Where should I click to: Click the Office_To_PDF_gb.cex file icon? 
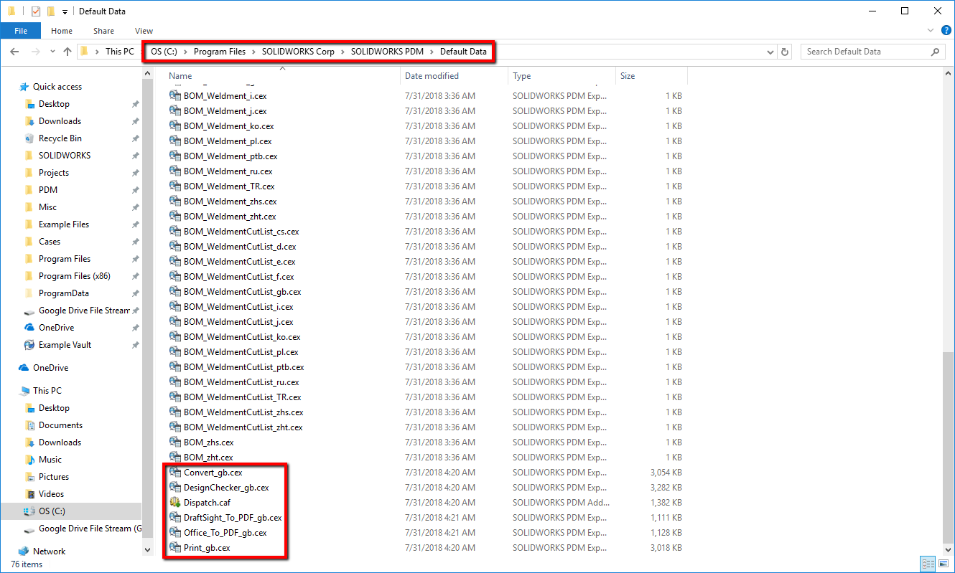(x=174, y=533)
